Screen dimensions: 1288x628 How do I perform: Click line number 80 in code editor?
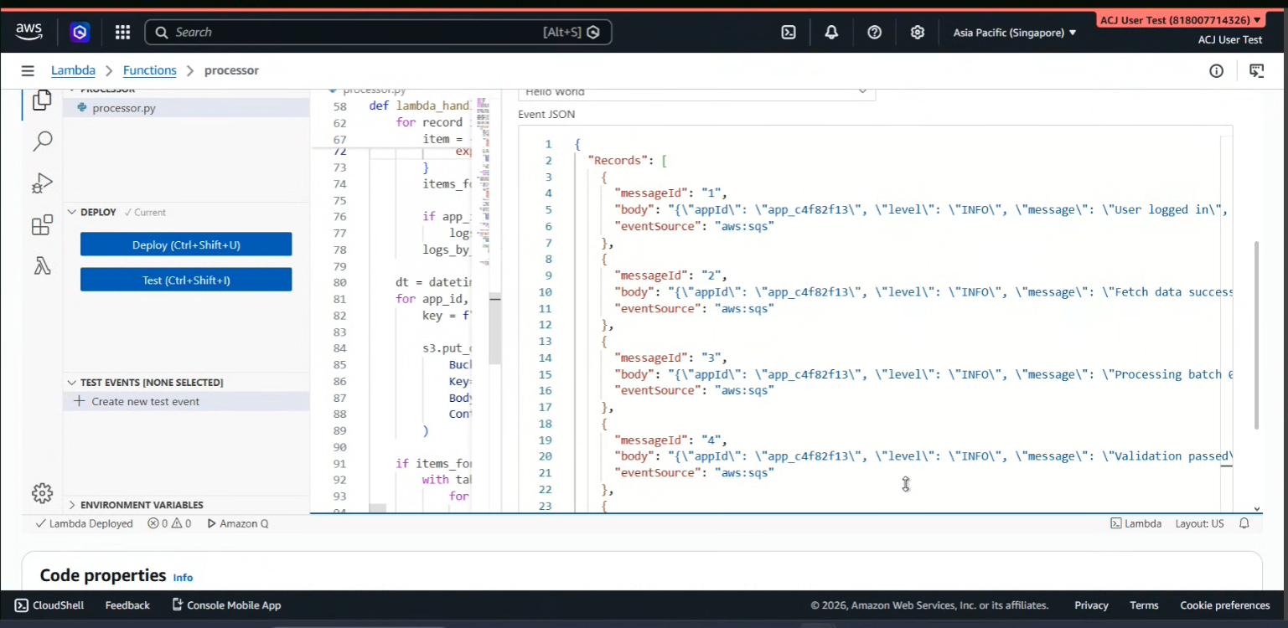tap(339, 283)
